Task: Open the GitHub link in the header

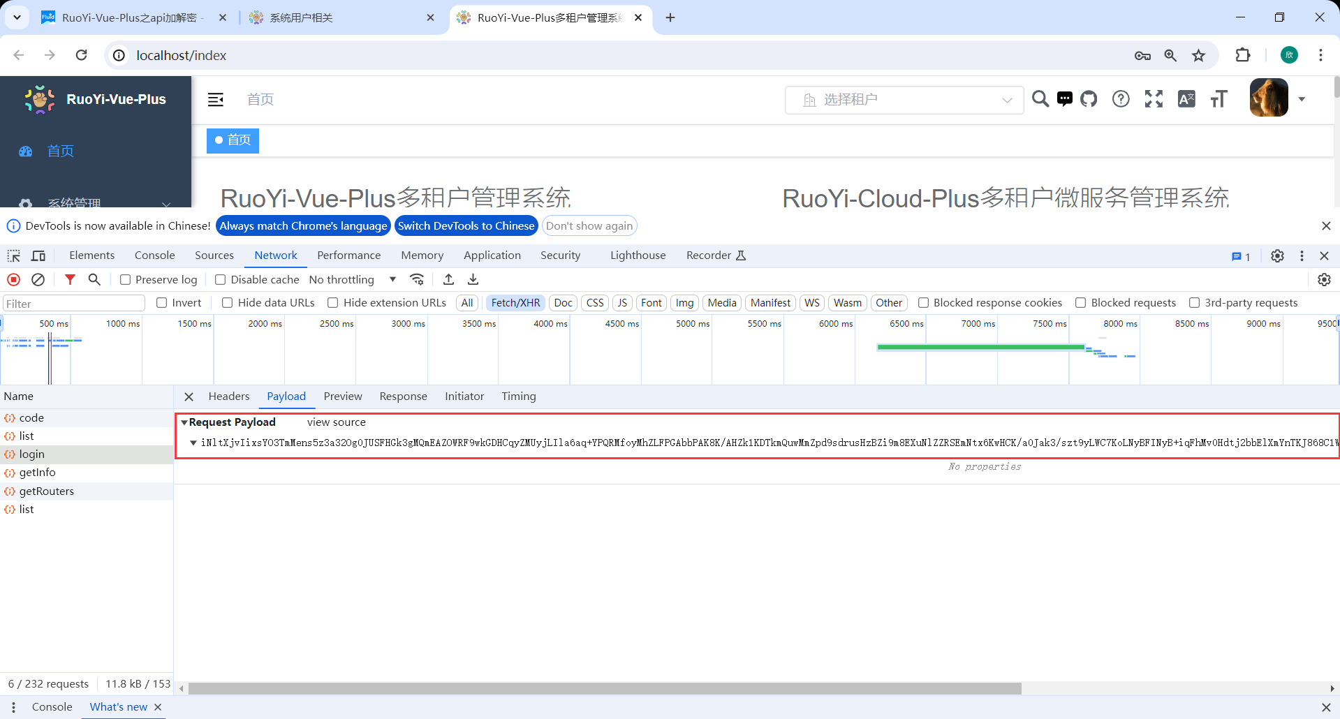Action: pyautogui.click(x=1089, y=99)
